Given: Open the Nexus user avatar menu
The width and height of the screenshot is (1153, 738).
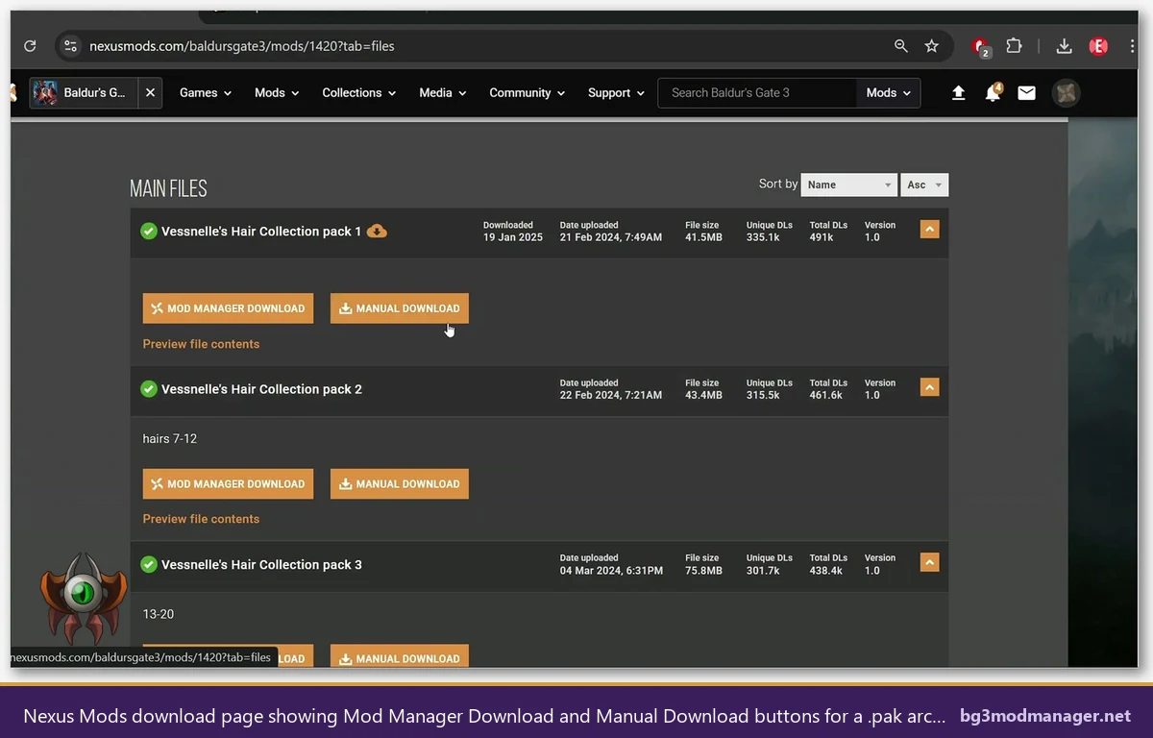Looking at the screenshot, I should pyautogui.click(x=1066, y=93).
